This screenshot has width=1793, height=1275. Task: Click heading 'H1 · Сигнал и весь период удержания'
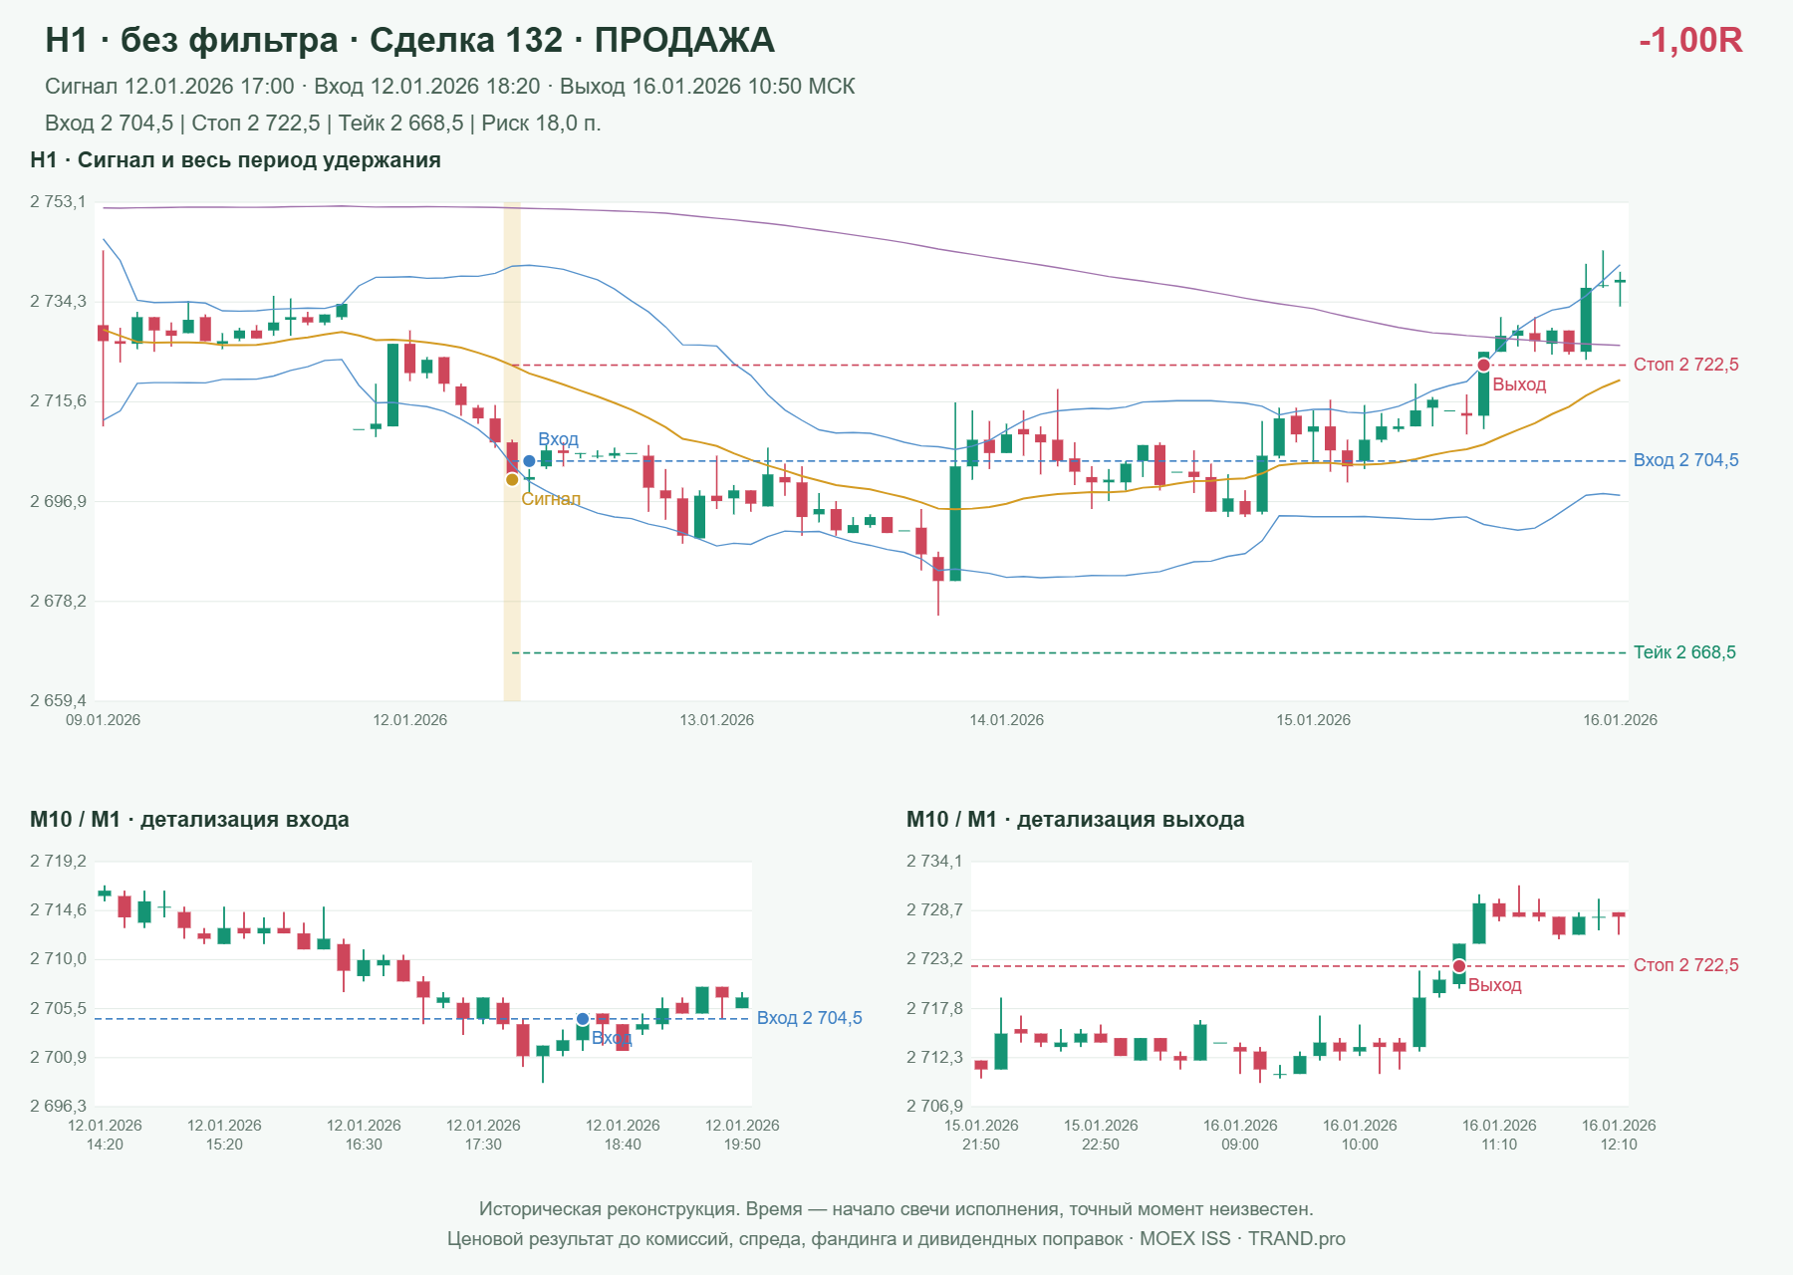(x=235, y=160)
